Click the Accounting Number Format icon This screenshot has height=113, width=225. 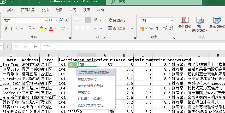142,29
